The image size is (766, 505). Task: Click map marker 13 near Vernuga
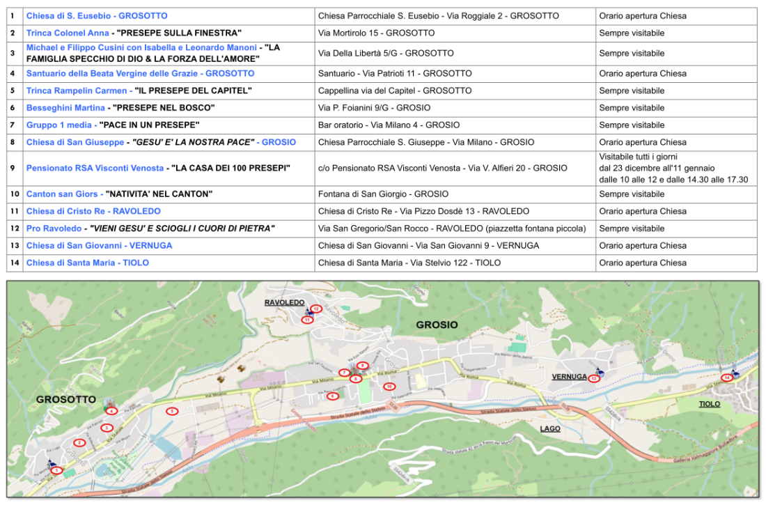point(593,378)
